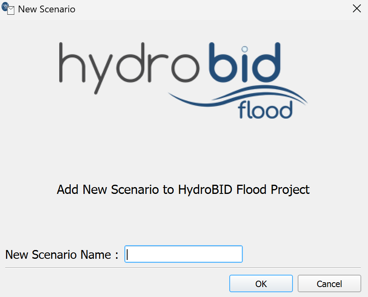Click the text cursor inside the name field
Image resolution: width=368 pixels, height=297 pixels.
tap(127, 254)
